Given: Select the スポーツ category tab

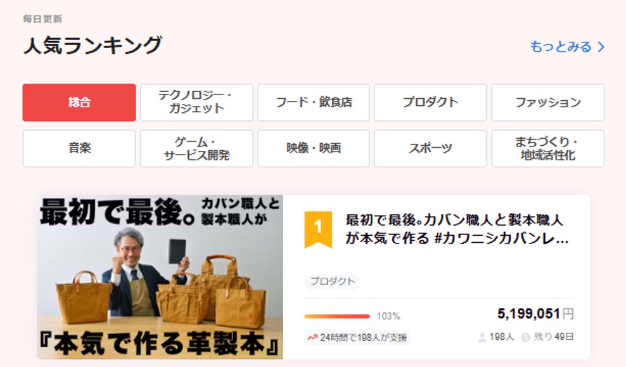Looking at the screenshot, I should (x=431, y=148).
